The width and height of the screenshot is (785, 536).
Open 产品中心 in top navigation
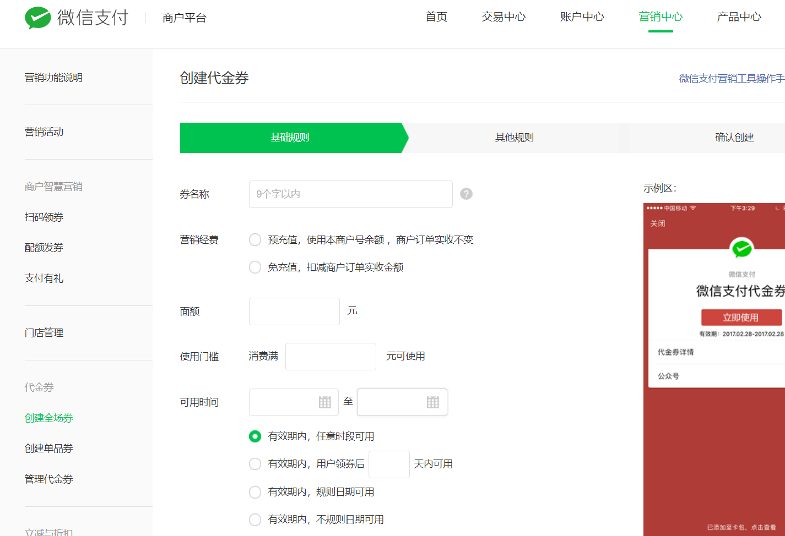coord(739,17)
